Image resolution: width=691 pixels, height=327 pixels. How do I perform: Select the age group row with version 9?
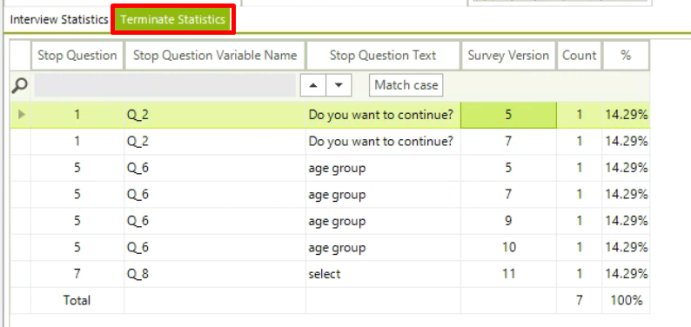point(330,221)
